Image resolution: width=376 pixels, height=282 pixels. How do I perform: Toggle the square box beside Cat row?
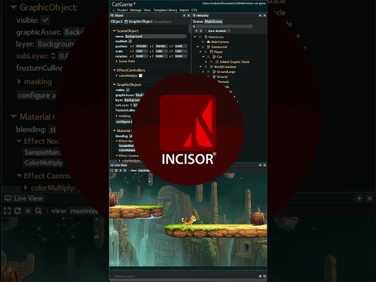click(x=209, y=57)
